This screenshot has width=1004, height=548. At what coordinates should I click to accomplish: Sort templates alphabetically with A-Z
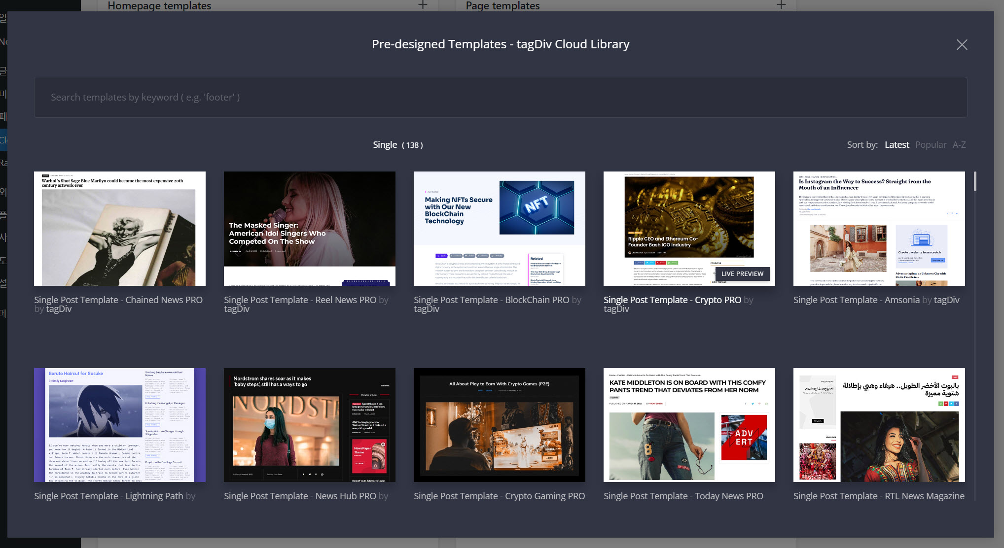click(x=959, y=145)
